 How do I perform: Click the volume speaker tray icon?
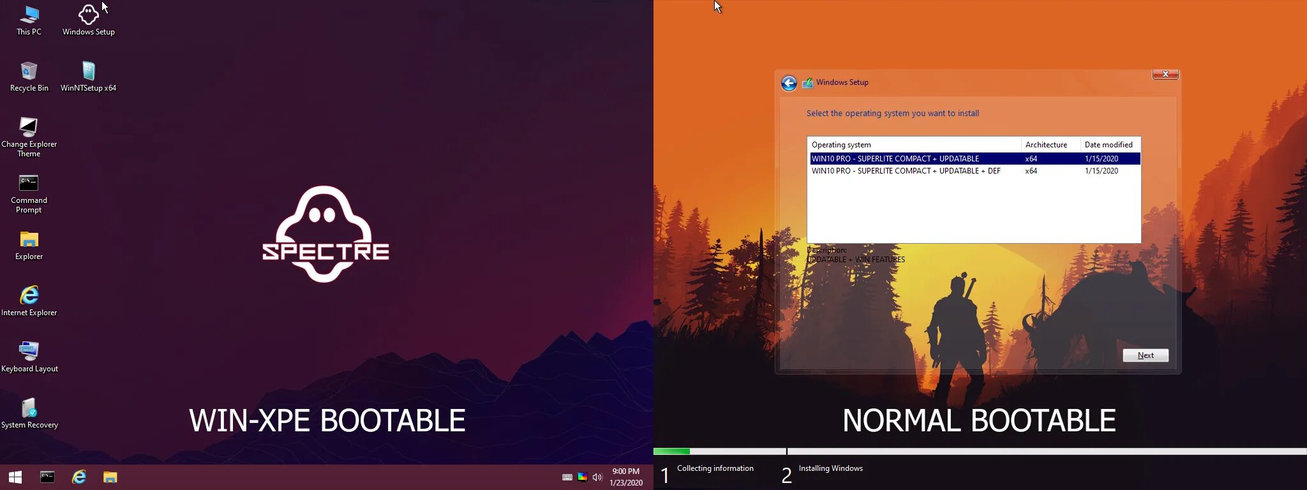[x=597, y=477]
